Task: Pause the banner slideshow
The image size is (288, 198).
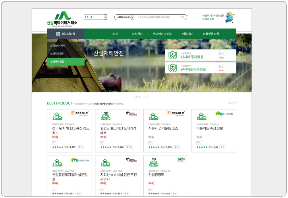Action: point(145,97)
